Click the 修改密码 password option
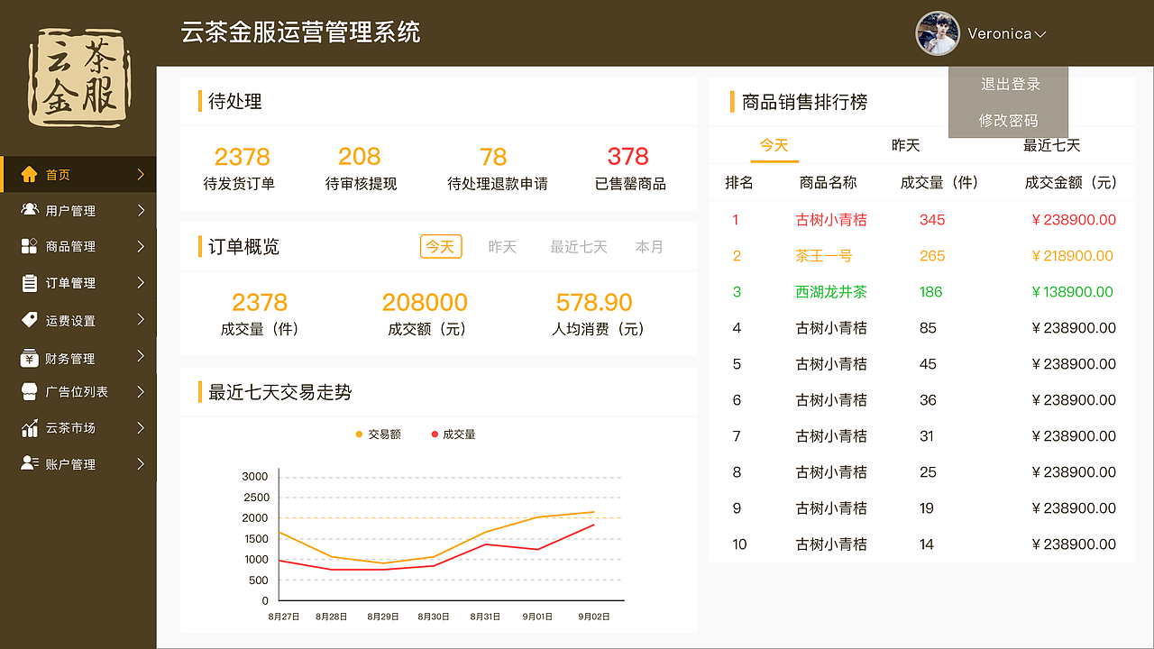The width and height of the screenshot is (1154, 649). point(1007,120)
